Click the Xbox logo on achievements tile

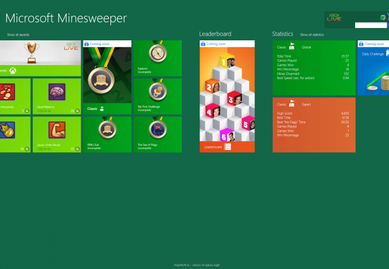[x=12, y=70]
